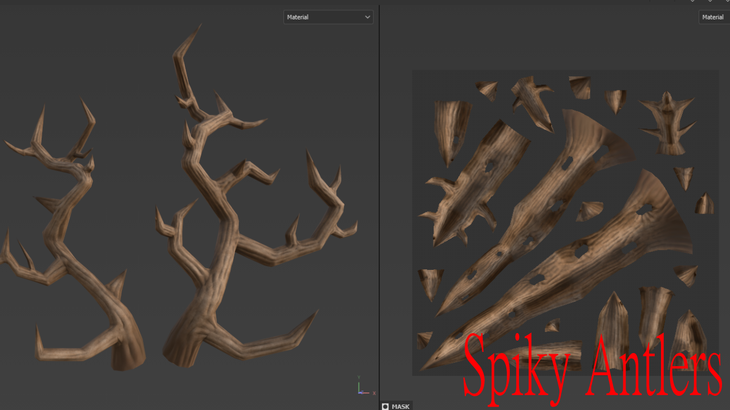This screenshot has height=410, width=730.
Task: Open the Material dropdown in the 3D viewport
Action: tap(328, 17)
